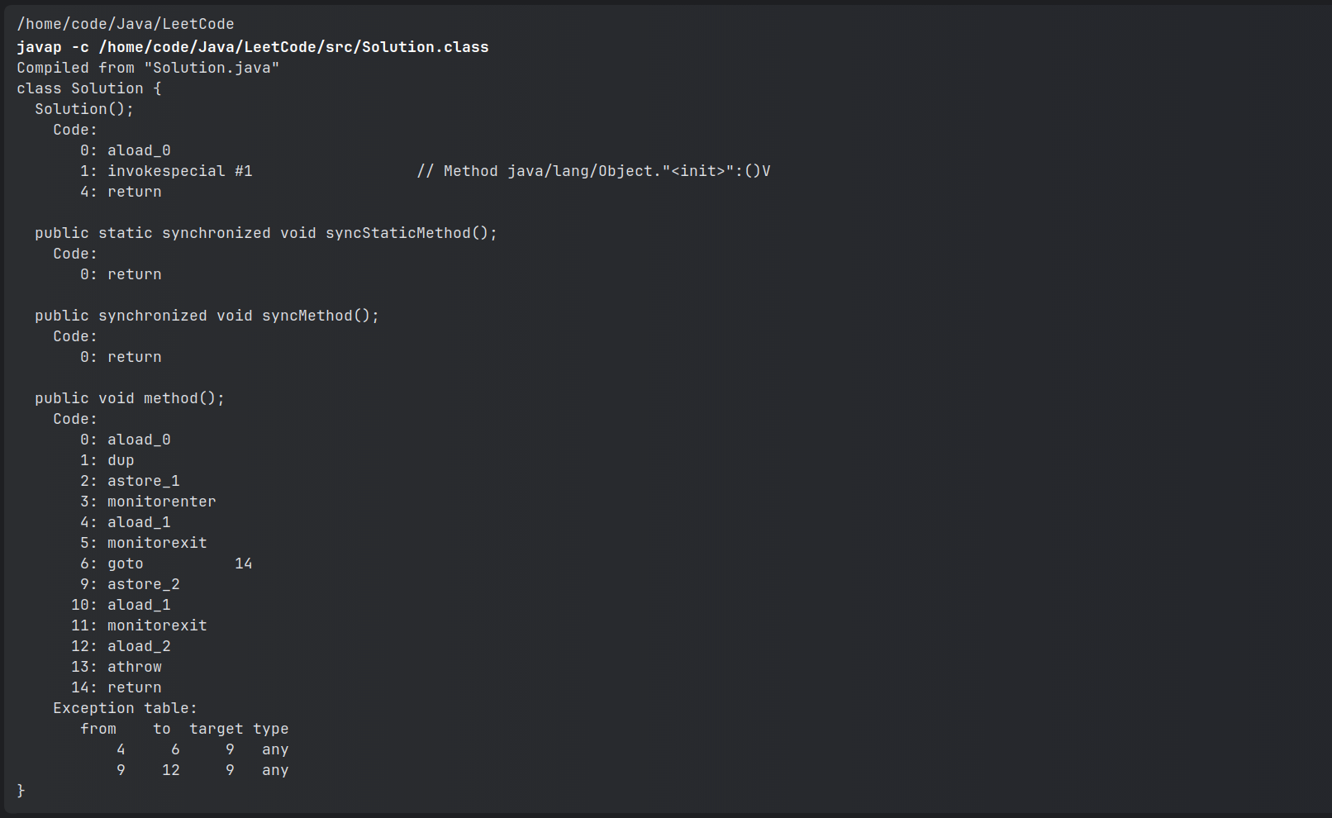
Task: Click the Solution() constructor signature
Action: point(83,109)
